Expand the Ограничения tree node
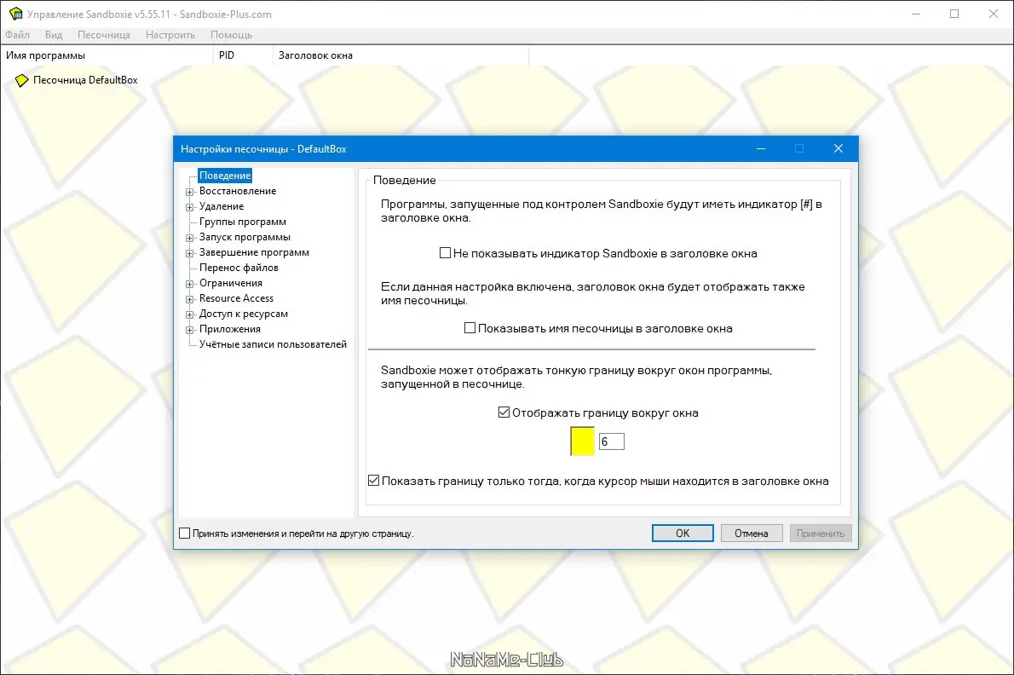Screen dimensions: 1014x675 click(x=189, y=284)
